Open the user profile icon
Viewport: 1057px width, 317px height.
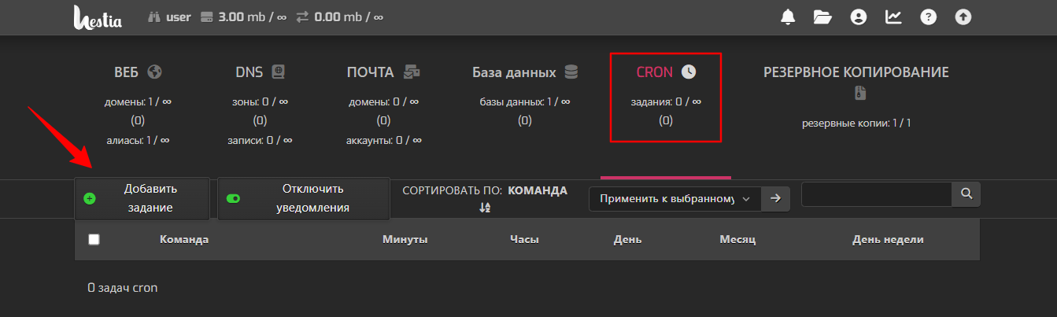coord(859,17)
